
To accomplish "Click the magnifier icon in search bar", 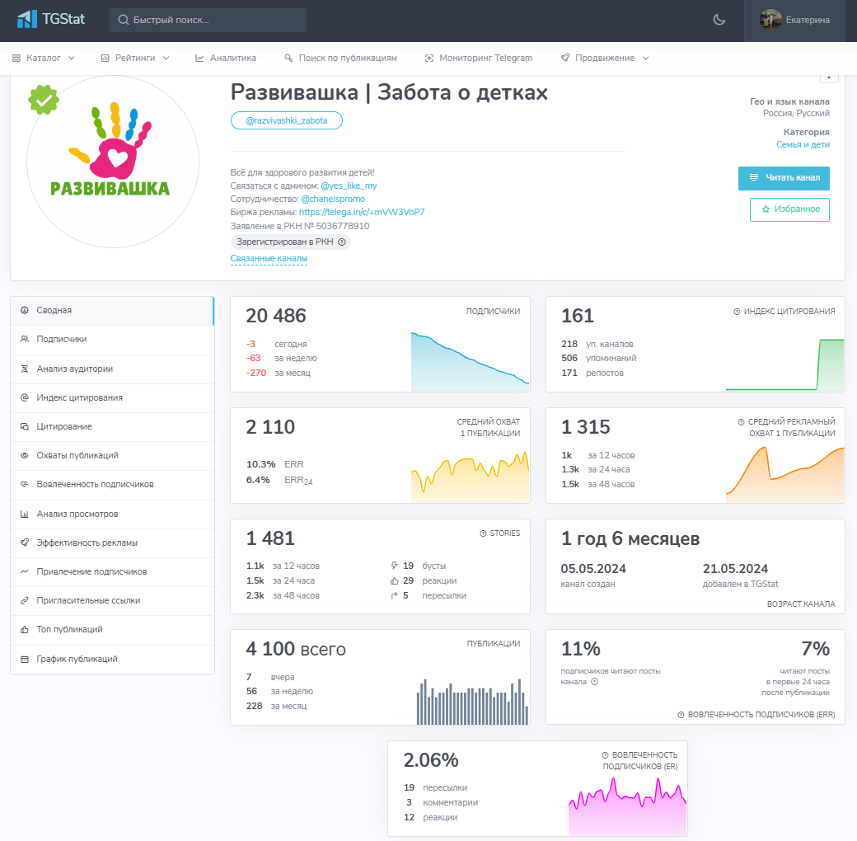I will (x=124, y=20).
